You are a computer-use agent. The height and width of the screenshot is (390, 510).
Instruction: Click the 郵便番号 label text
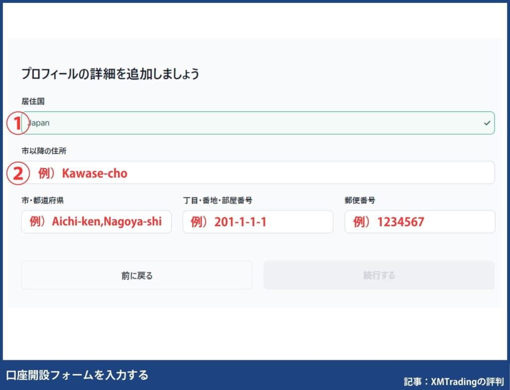pyautogui.click(x=360, y=200)
